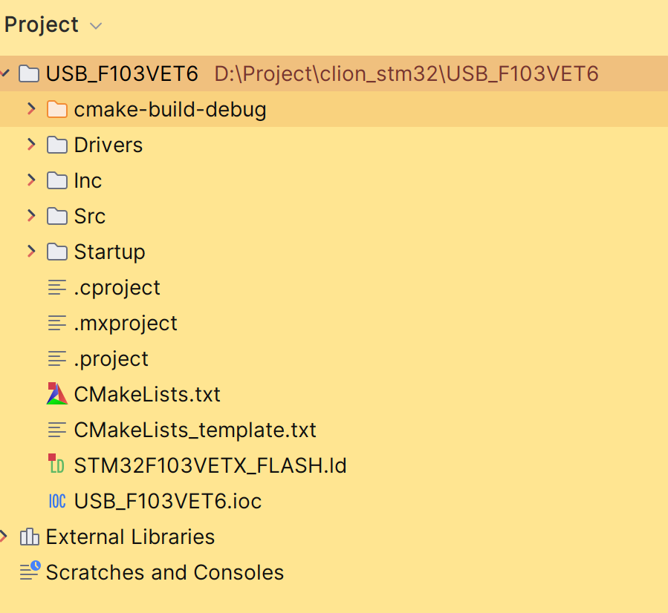Image resolution: width=668 pixels, height=613 pixels.
Task: Expand the Inc folder chevron
Action: (x=31, y=180)
